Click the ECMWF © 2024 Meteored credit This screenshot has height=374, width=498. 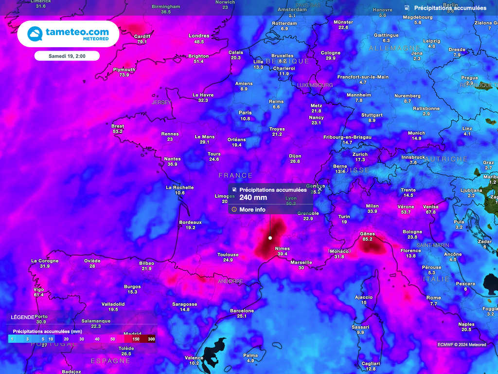pos(461,345)
